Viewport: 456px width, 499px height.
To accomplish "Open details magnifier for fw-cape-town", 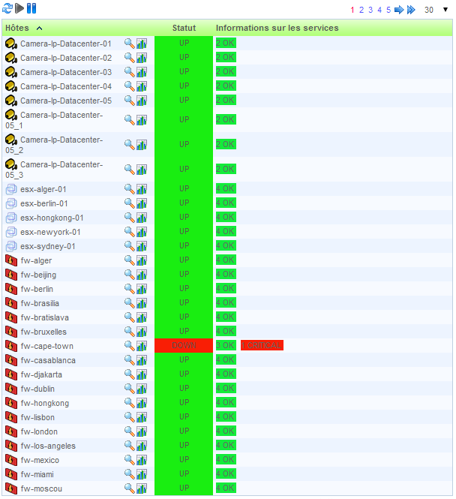I will (129, 346).
